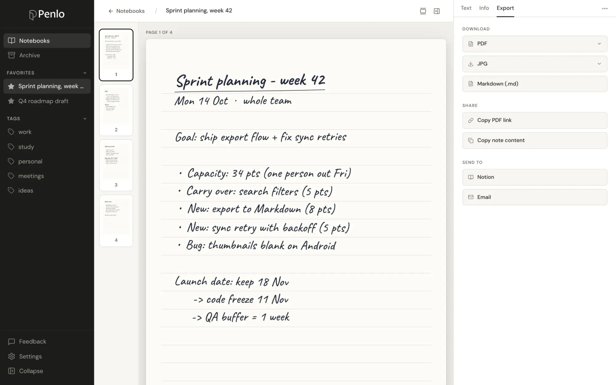Switch to the Info tab
The image size is (616, 385).
[484, 8]
